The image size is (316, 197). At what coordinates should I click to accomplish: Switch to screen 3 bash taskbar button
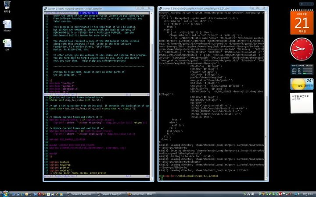[111, 194]
